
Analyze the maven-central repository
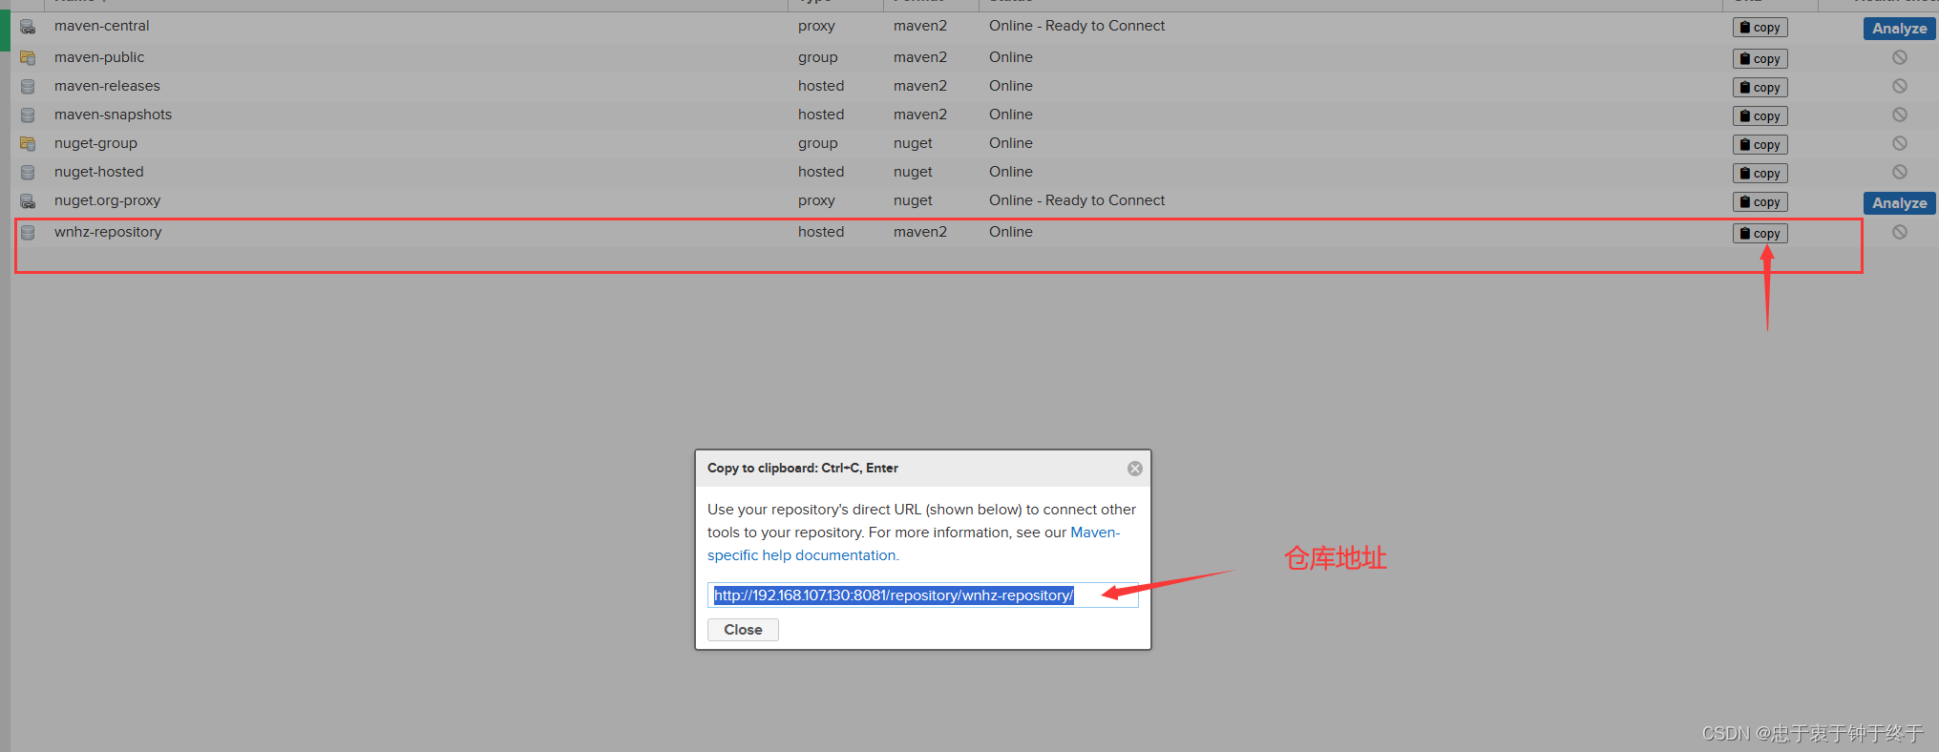pyautogui.click(x=1899, y=29)
